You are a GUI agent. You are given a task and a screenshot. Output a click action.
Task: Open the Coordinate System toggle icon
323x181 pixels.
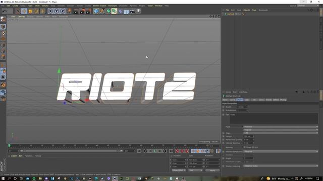69,11
